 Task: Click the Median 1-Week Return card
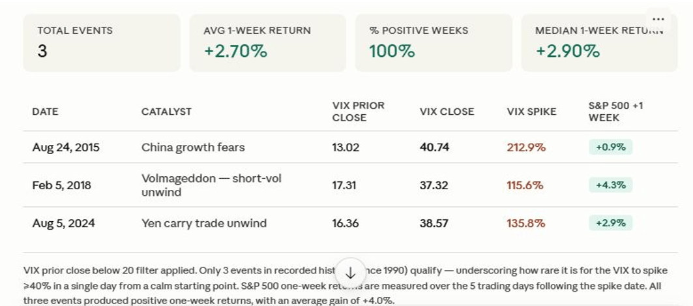599,43
